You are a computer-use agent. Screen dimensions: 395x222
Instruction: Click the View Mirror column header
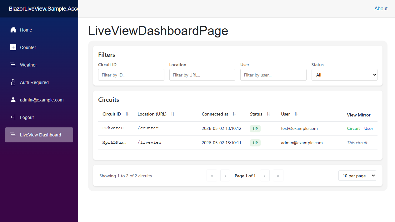pyautogui.click(x=359, y=115)
